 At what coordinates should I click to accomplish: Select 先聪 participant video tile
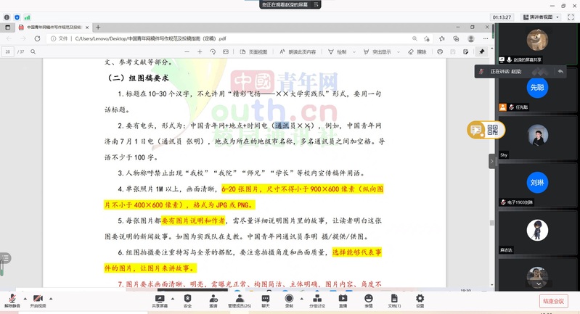point(537,90)
